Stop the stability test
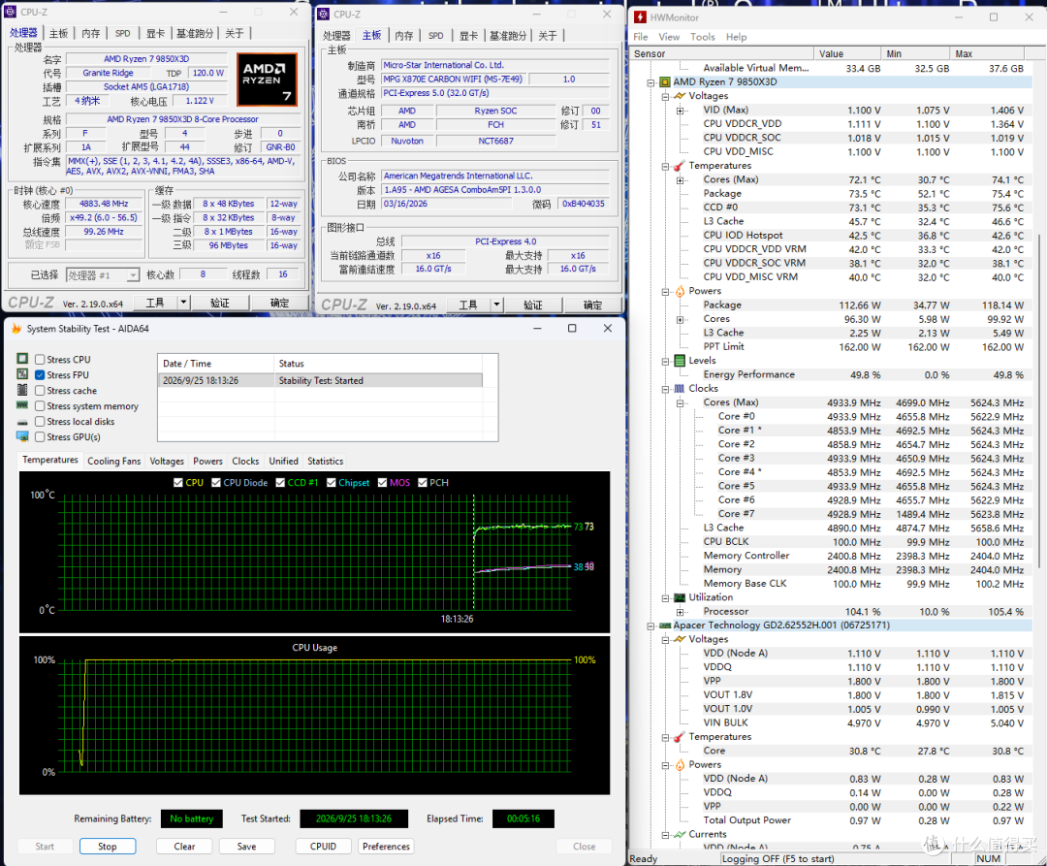 (x=108, y=846)
